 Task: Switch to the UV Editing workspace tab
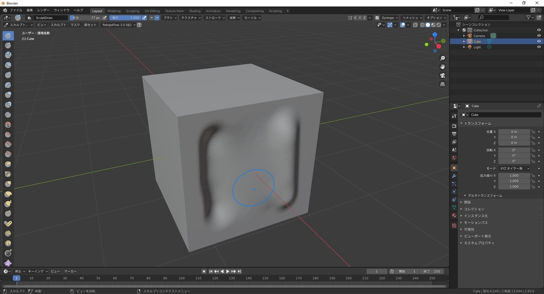pos(152,11)
